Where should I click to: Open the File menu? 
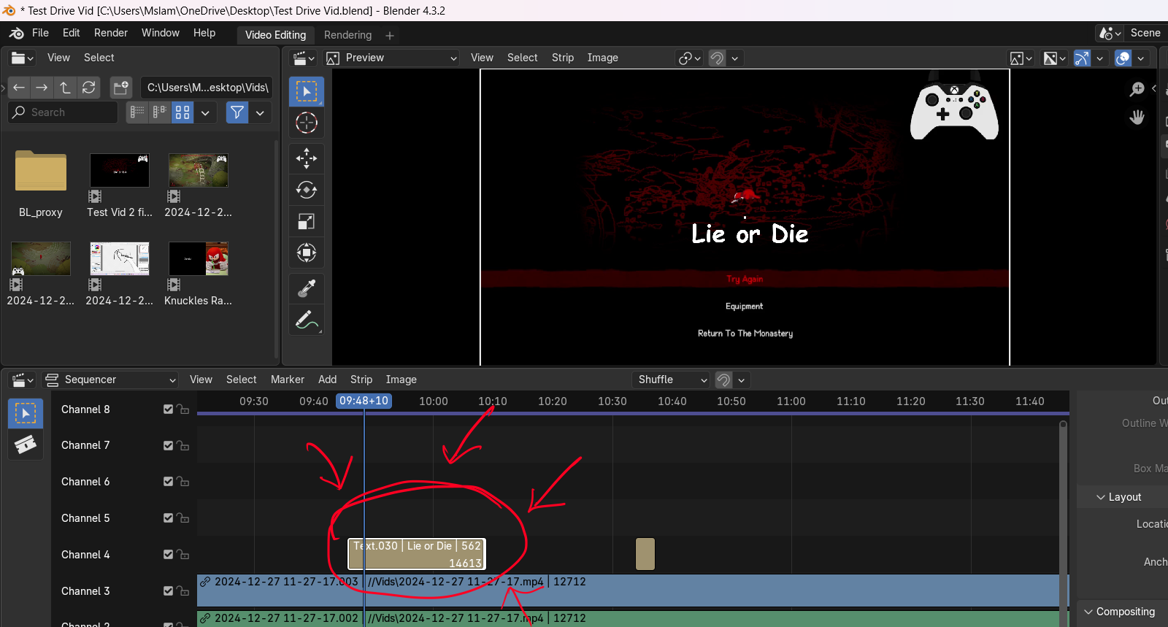click(41, 33)
